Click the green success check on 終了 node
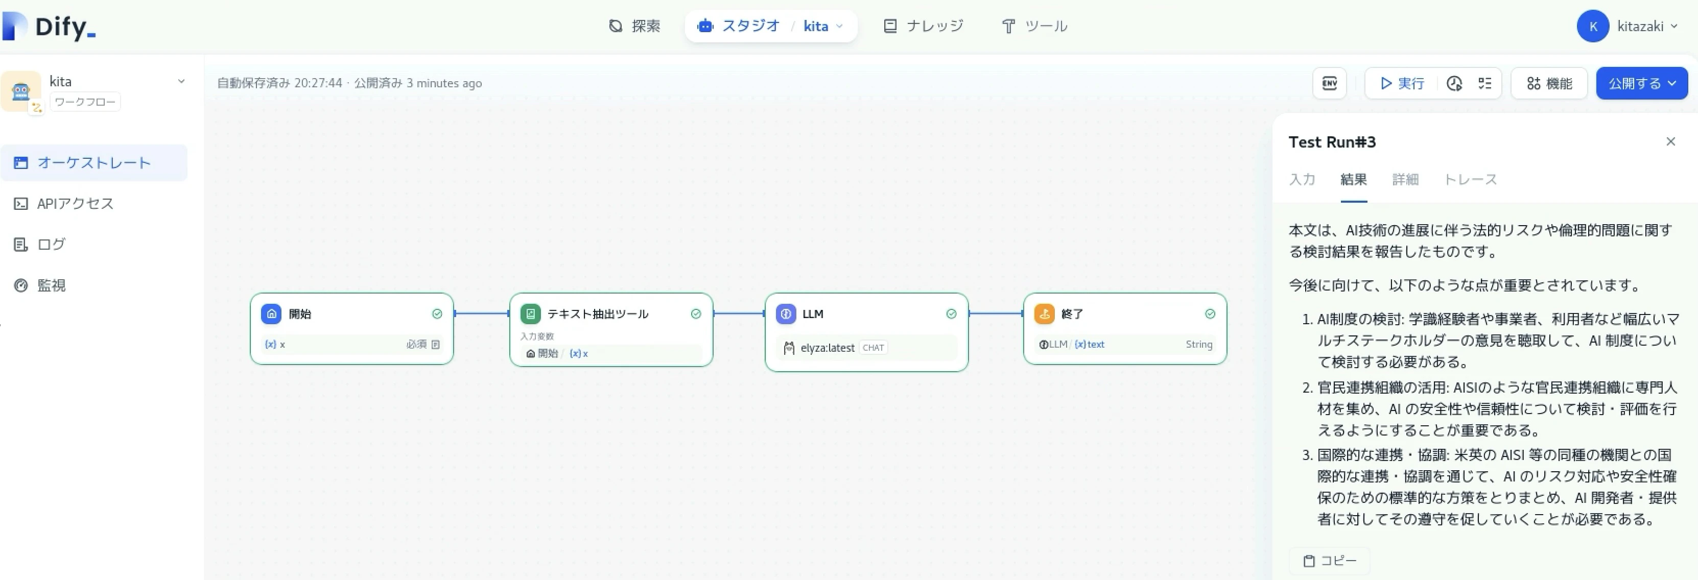Viewport: 1698px width, 580px height. pos(1210,313)
